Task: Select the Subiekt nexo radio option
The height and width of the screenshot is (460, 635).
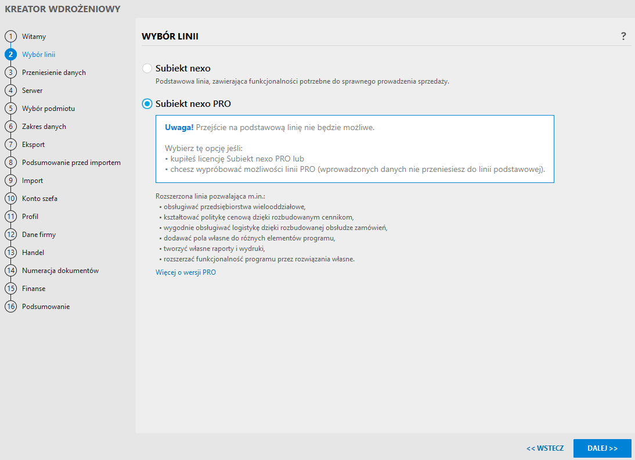Action: (x=147, y=69)
